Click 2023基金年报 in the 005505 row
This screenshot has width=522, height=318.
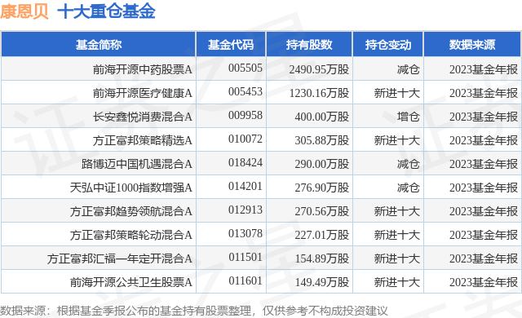[484, 69]
